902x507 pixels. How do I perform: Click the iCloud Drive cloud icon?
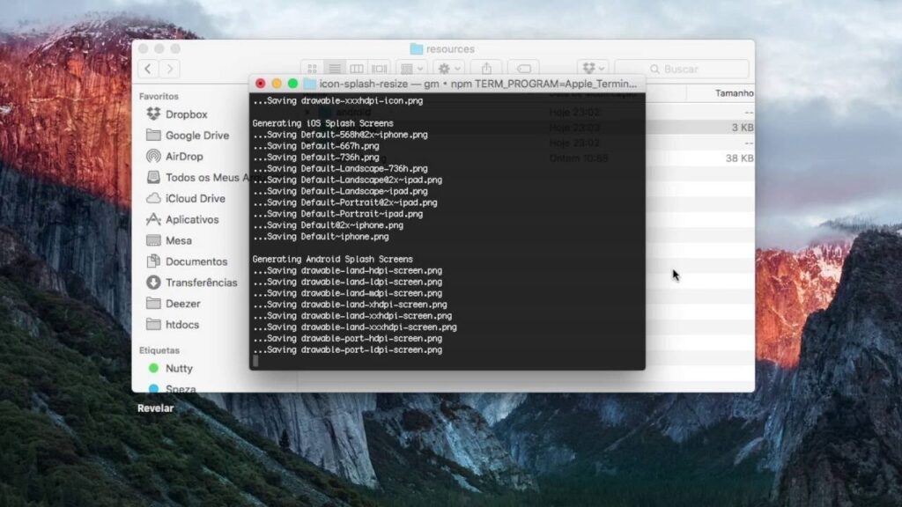[153, 198]
